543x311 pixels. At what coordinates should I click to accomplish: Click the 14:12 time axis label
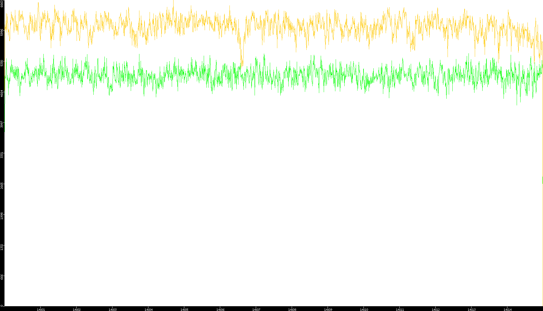436,310
